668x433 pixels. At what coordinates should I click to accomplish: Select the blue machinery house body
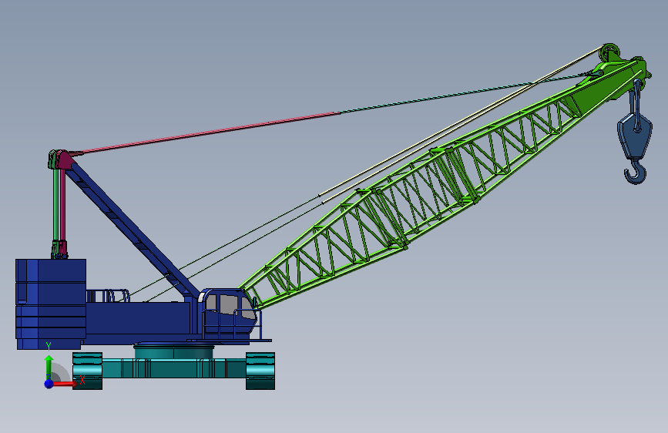pyautogui.click(x=139, y=320)
